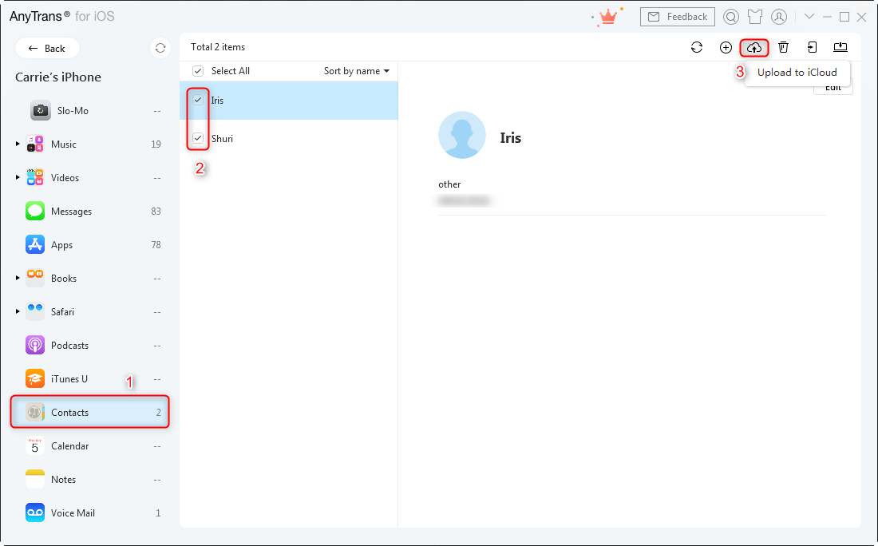Click the Export to computer icon
This screenshot has height=546, width=878.
pos(840,48)
